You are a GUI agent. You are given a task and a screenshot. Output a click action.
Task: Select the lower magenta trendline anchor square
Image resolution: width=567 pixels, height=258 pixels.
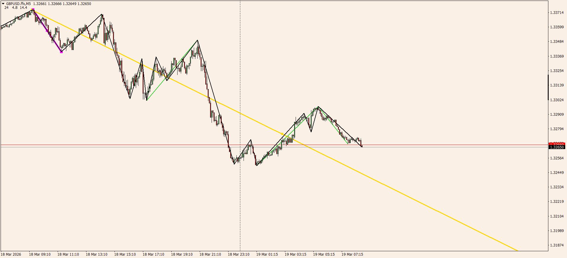(x=61, y=52)
